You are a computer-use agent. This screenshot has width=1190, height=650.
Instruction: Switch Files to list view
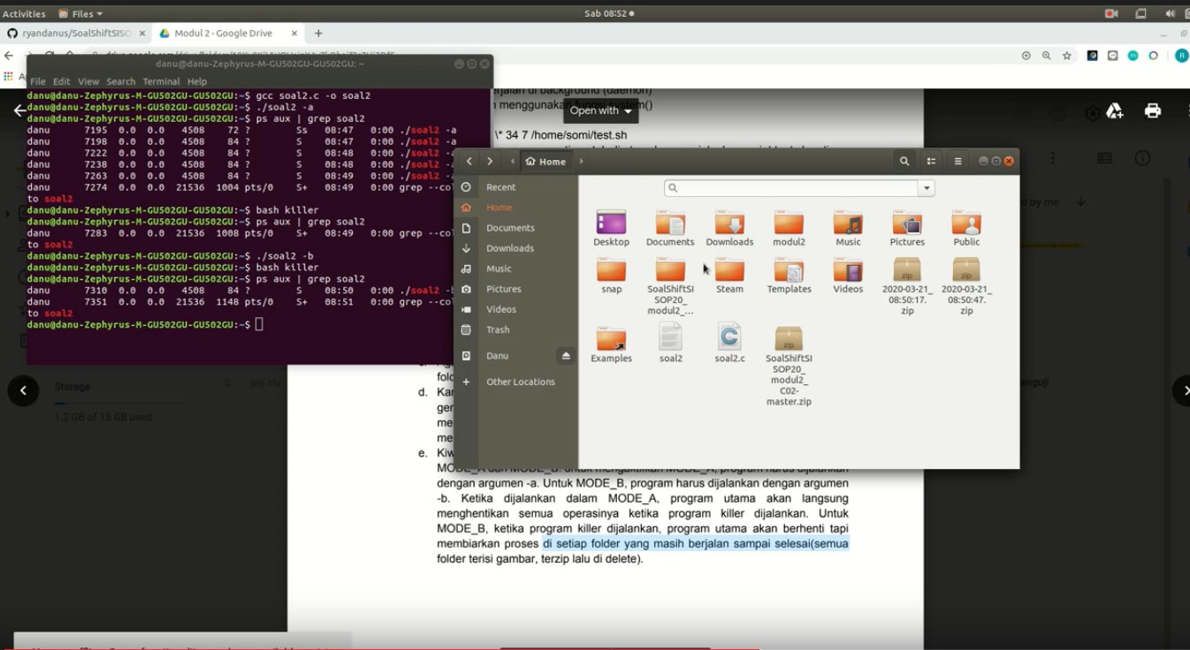(930, 161)
